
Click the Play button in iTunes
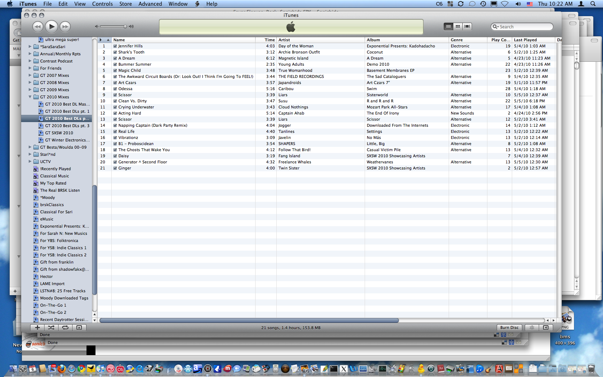pos(52,26)
